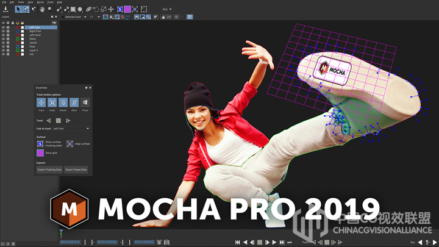This screenshot has height=247, width=439.
Task: Toggle Skew track motion option
Action: 74,102
